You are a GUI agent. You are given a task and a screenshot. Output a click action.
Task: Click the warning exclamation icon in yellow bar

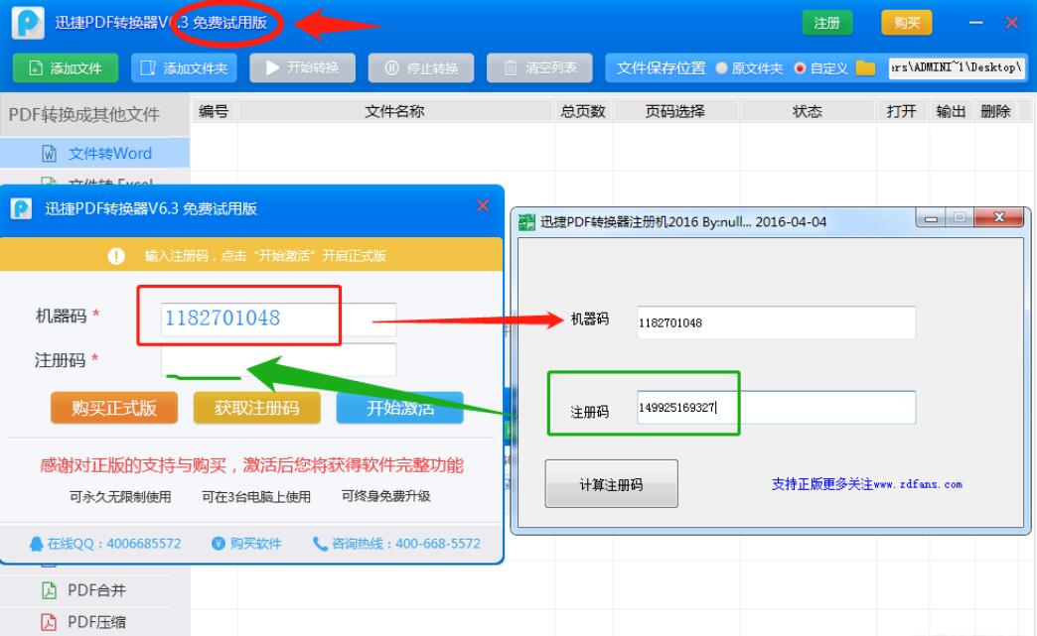coord(116,256)
